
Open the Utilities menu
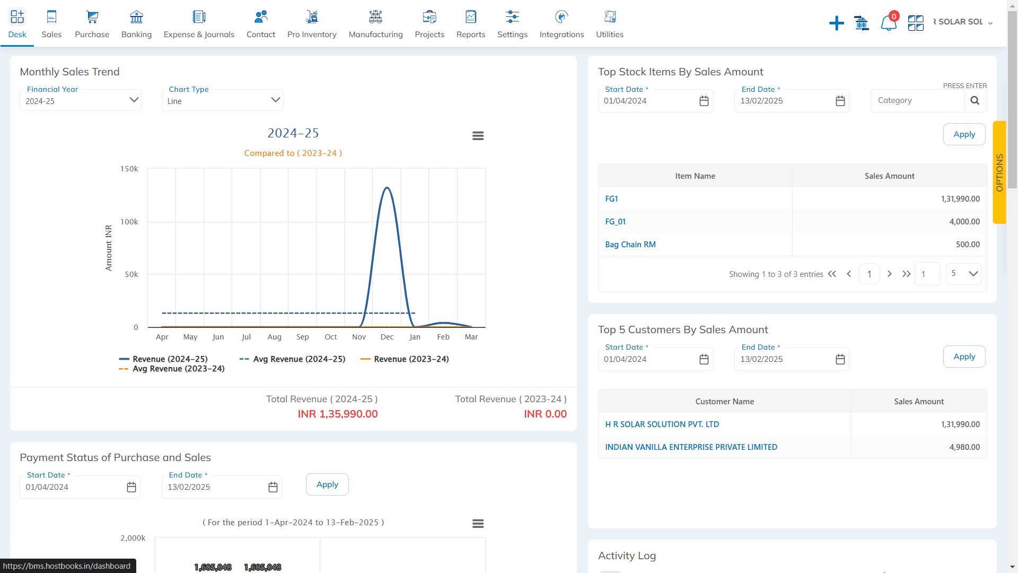(610, 24)
